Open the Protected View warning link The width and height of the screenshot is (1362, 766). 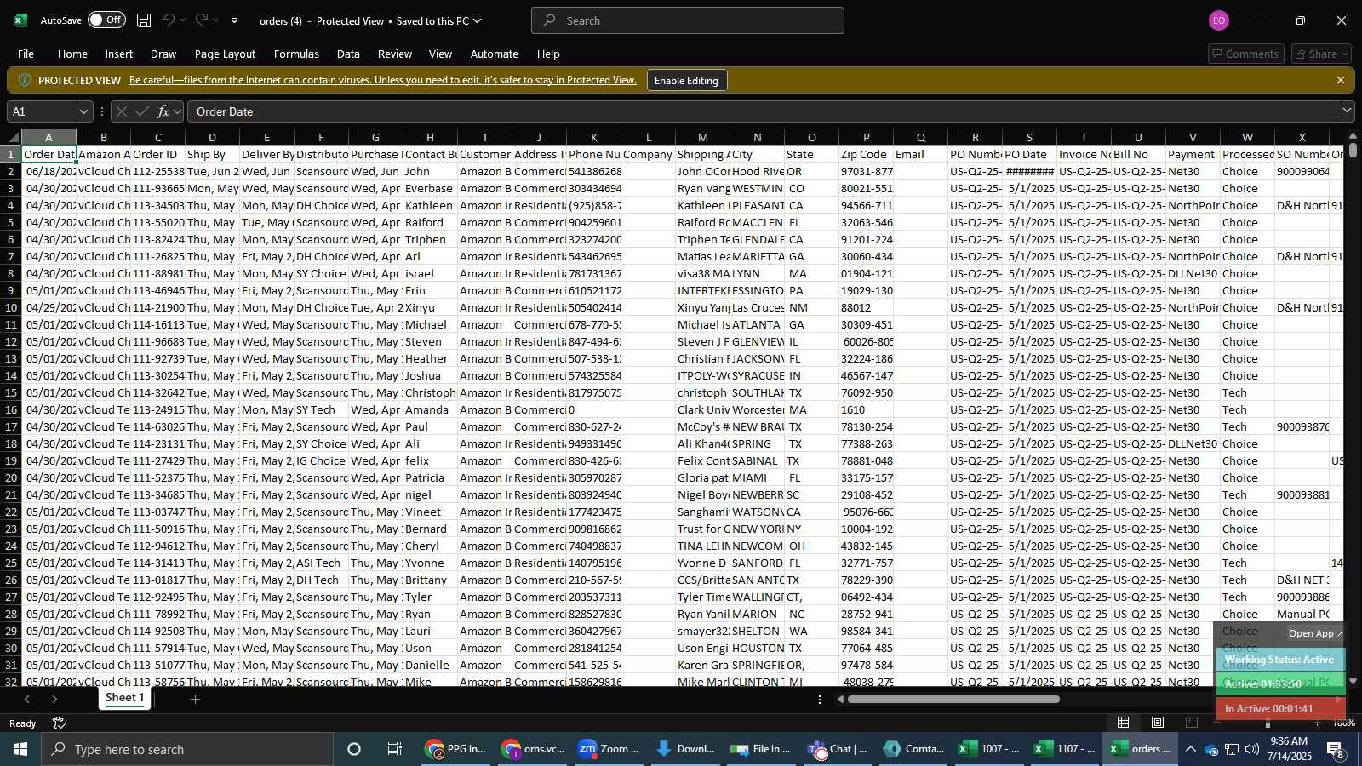[x=383, y=80]
